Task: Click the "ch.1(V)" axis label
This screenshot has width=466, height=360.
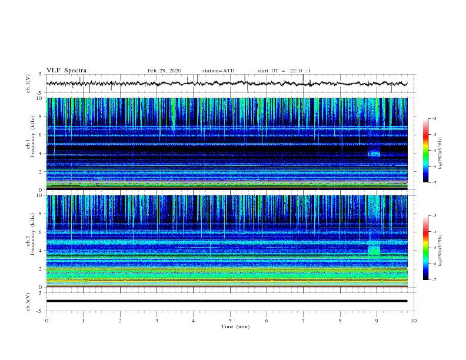Action: pos(28,84)
